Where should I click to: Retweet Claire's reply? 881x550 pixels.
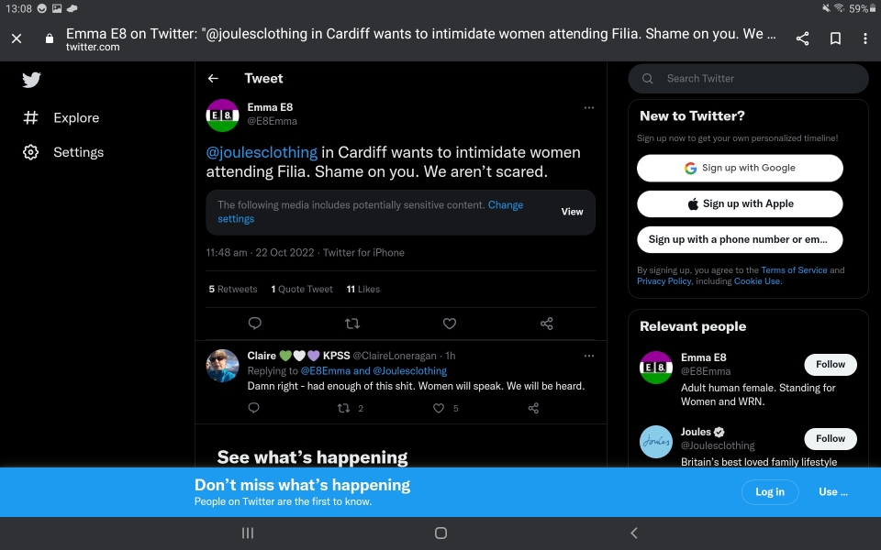pos(343,408)
